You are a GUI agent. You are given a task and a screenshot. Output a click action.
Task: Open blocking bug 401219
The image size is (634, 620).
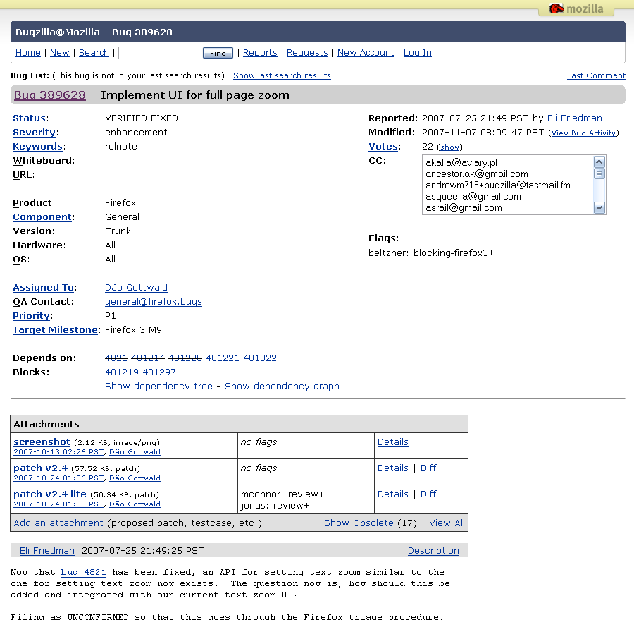[121, 372]
